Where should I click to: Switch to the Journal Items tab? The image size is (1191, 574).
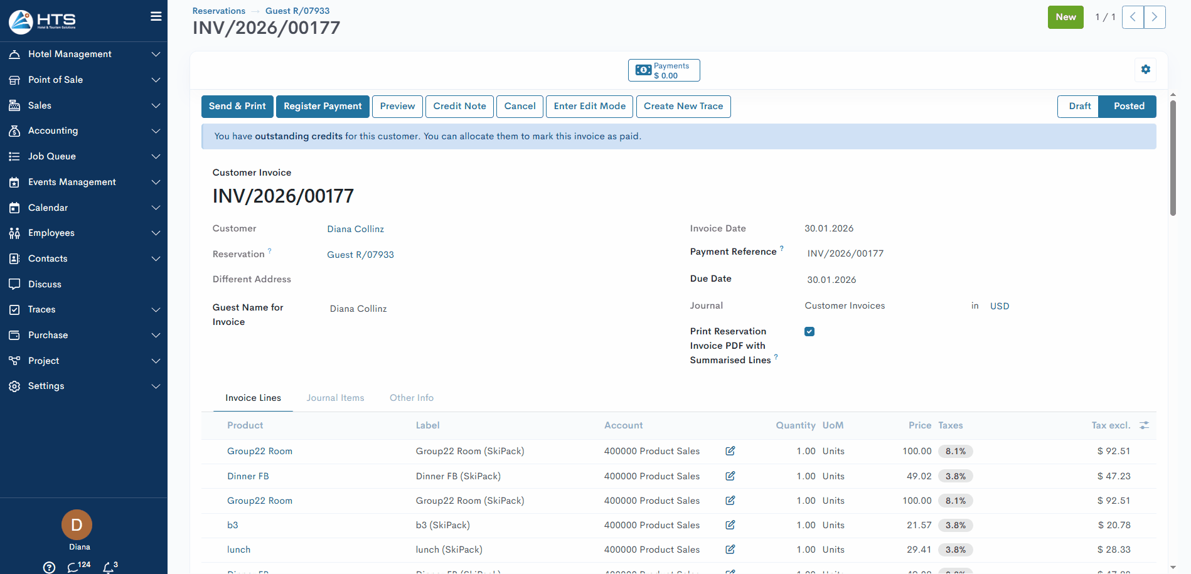[335, 398]
